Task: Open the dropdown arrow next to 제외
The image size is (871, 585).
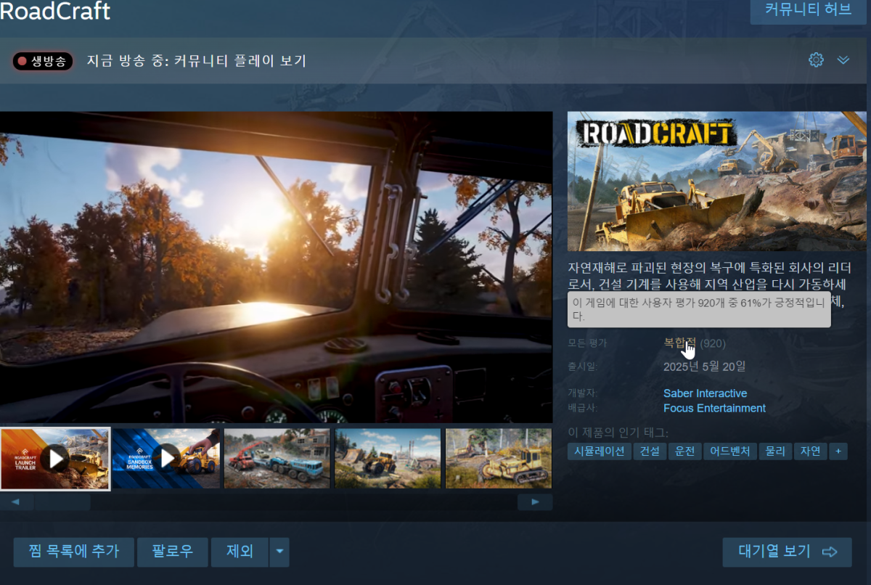Action: point(279,552)
